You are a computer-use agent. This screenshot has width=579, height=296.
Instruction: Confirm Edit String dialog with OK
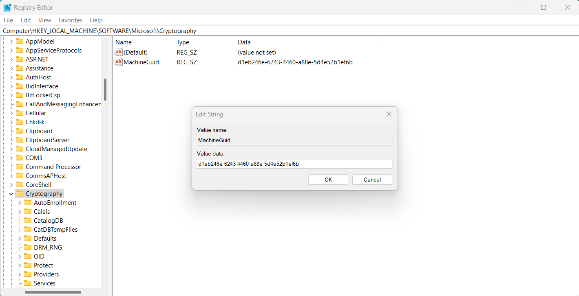(x=328, y=180)
